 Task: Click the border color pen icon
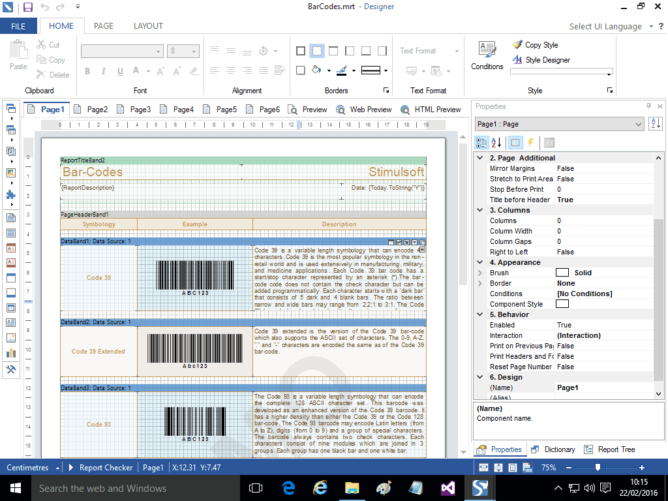coord(342,70)
